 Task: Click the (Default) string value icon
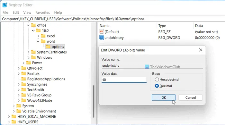coord(102,32)
